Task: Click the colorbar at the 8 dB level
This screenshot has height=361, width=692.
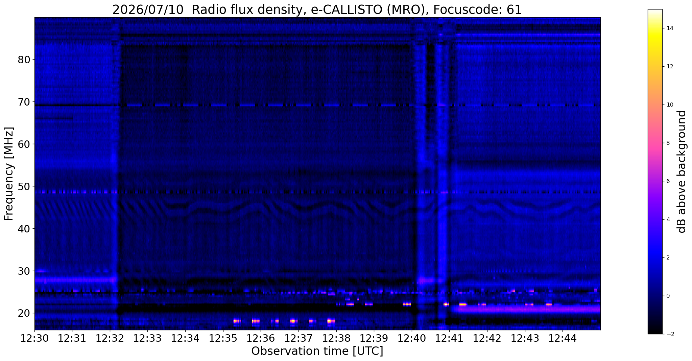Action: point(655,143)
